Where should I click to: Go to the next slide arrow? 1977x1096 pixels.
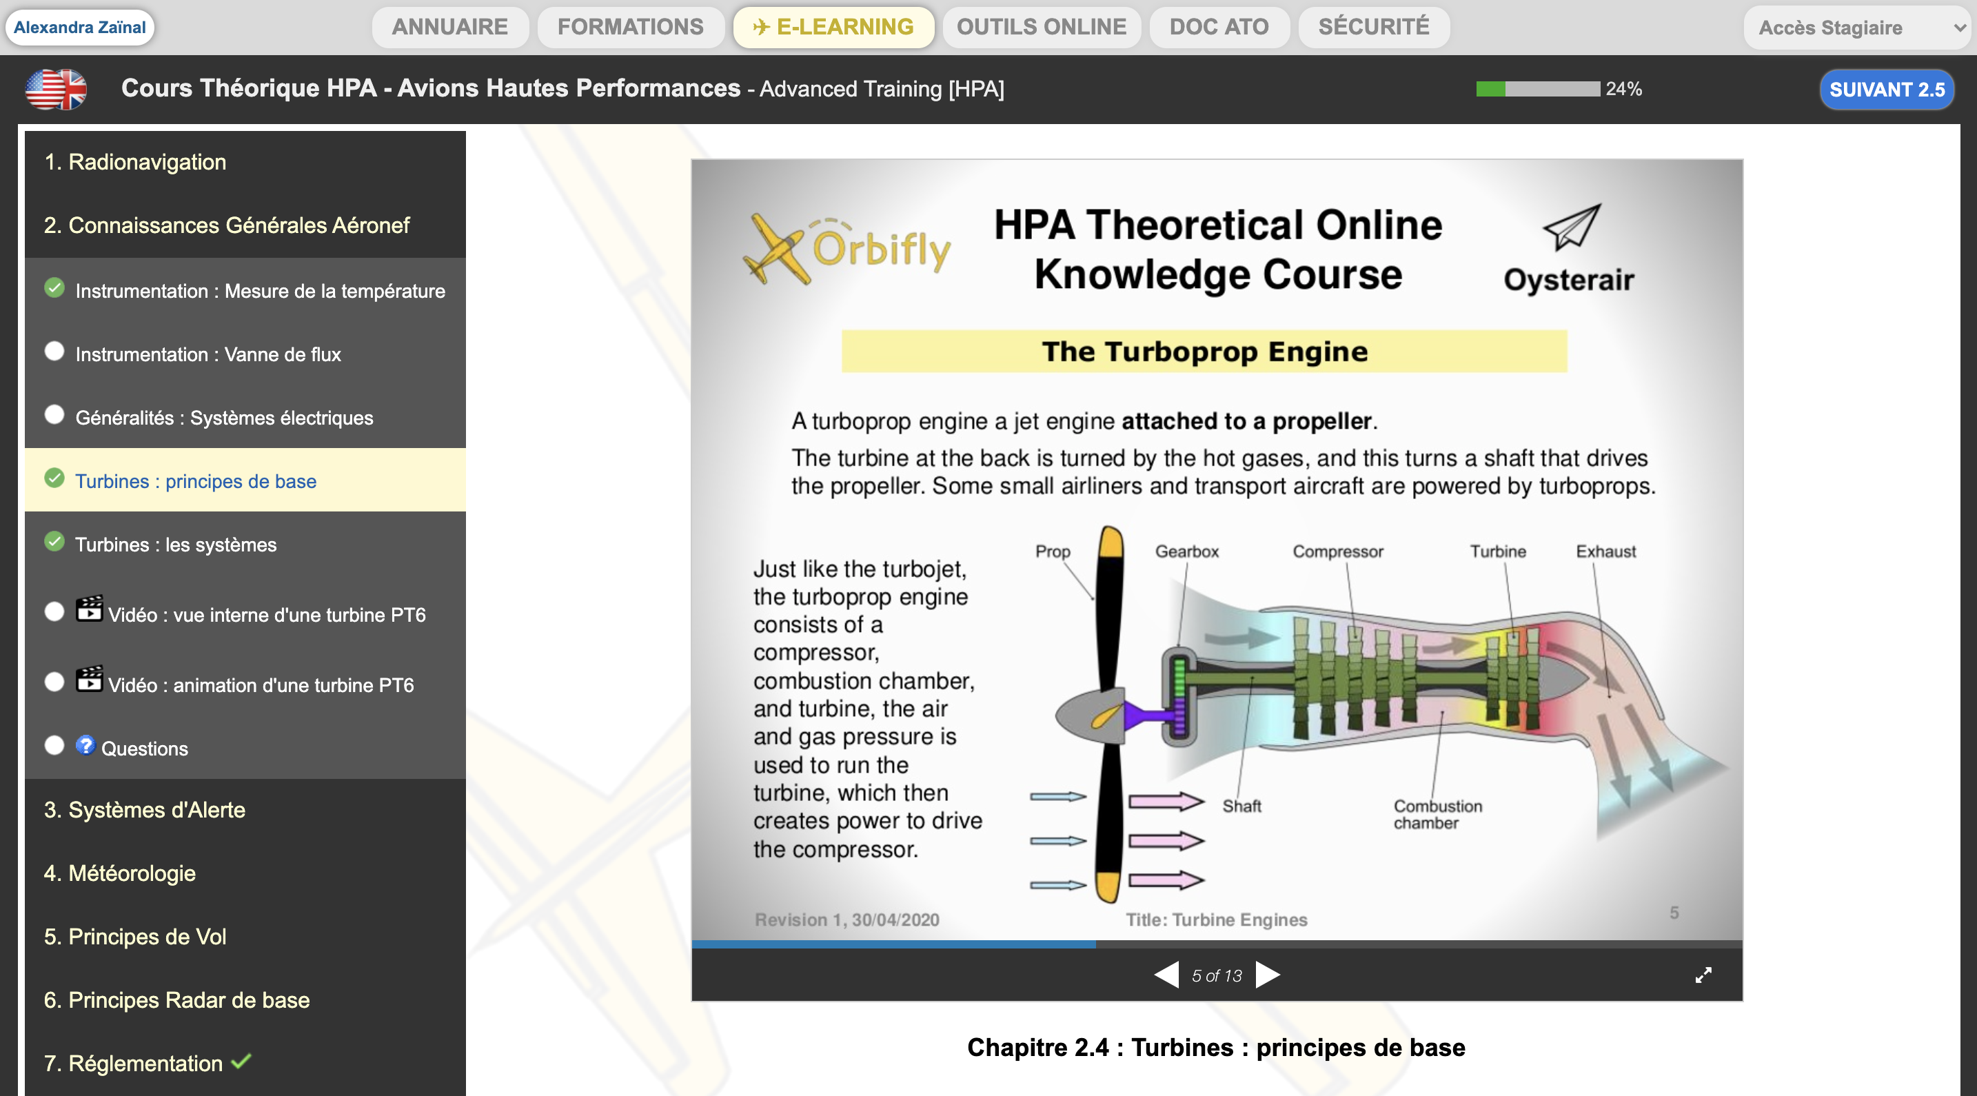click(1267, 975)
